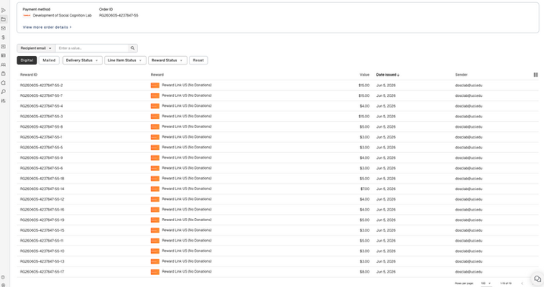544x287 pixels.
Task: Open reward RG260605-4237847-55-3 row
Action: click(x=278, y=117)
